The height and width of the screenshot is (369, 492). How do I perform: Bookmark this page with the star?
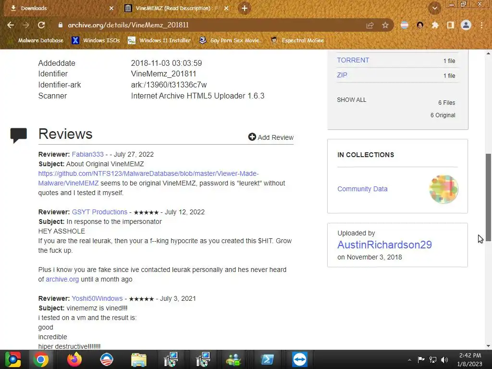(x=385, y=25)
